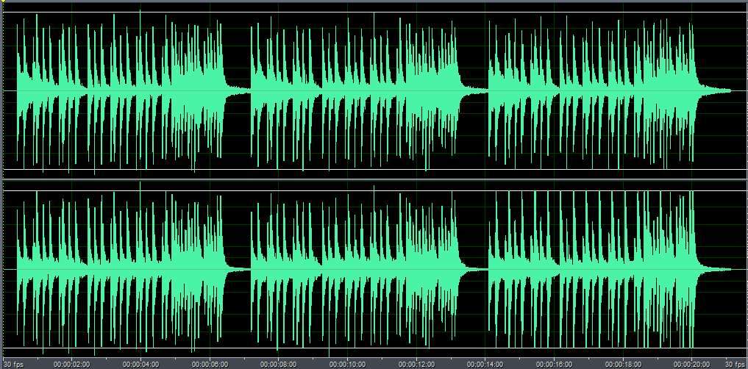Click the left 30 fps ruler label
The width and height of the screenshot is (748, 369).
[x=13, y=365]
